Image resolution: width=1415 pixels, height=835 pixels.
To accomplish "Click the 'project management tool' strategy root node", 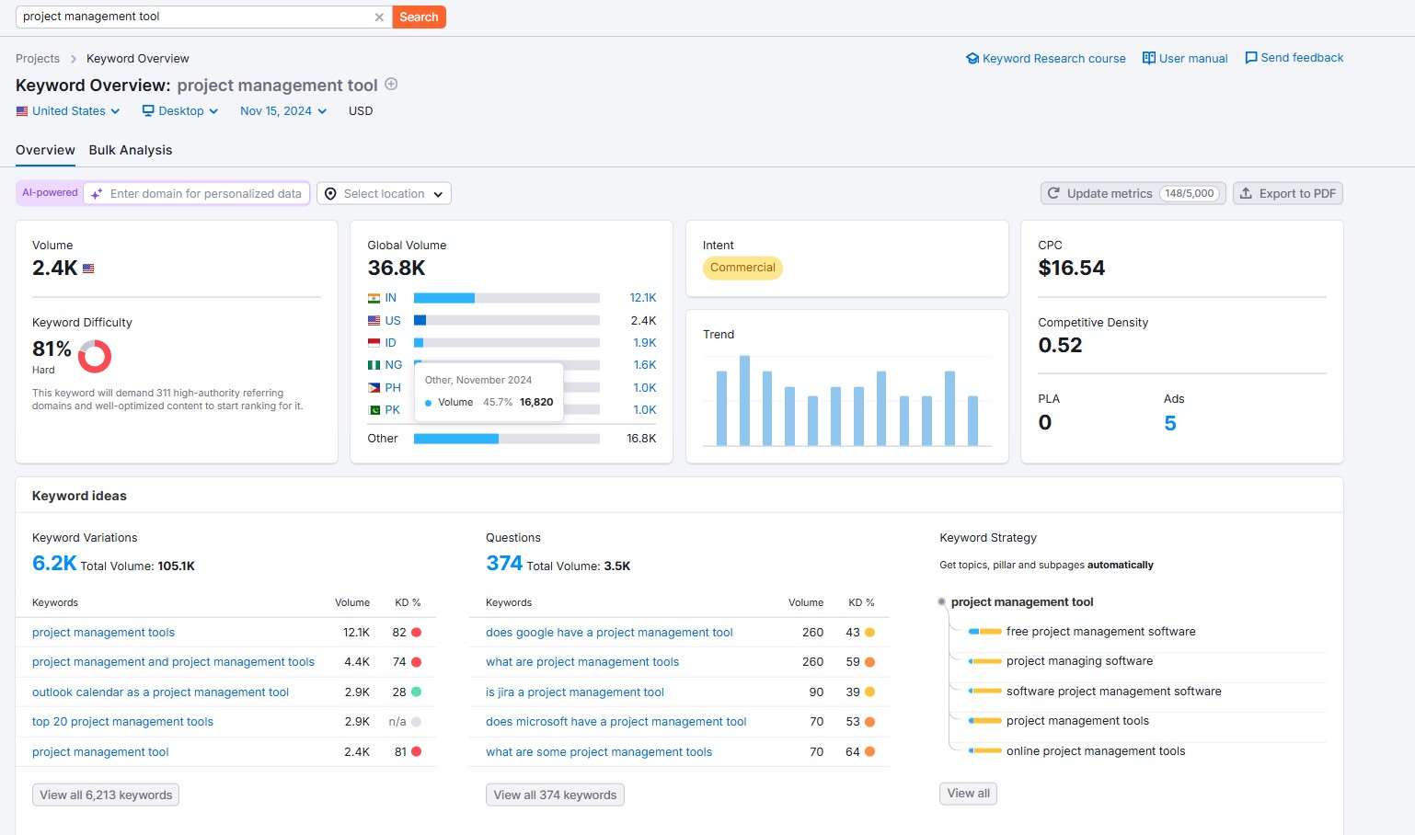I will [x=1022, y=602].
